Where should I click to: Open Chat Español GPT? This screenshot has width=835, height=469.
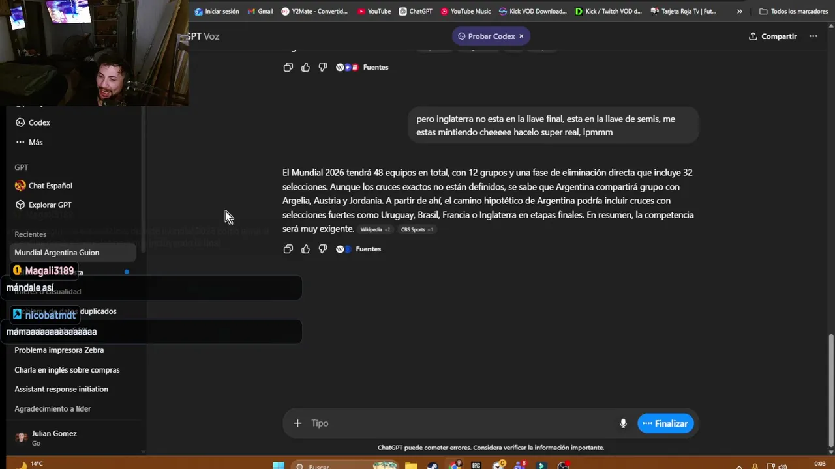74,186
